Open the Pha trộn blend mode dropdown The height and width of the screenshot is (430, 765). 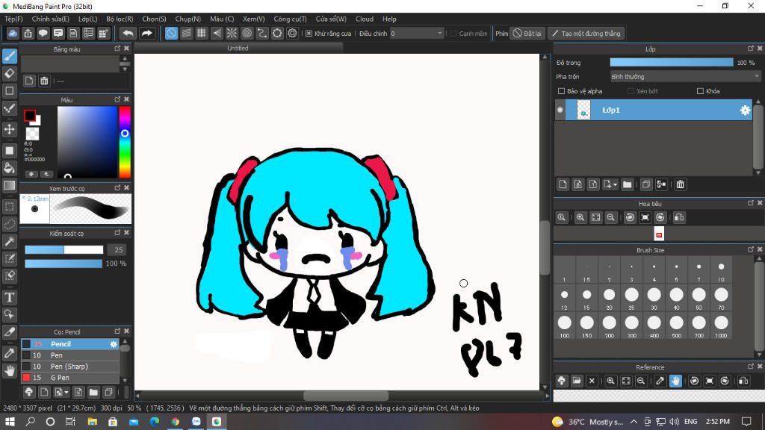[x=685, y=77]
